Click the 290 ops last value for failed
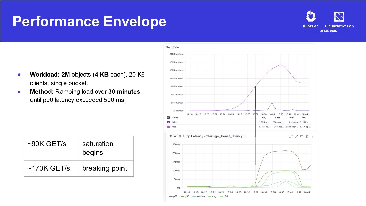Image resolution: width=366 pixels, height=206 pixels. 278,122
